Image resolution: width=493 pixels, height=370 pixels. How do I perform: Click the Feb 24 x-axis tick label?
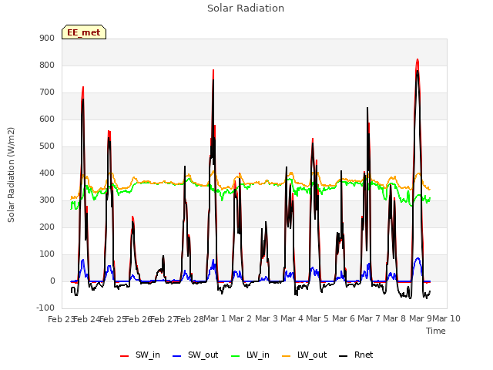pos(87,319)
